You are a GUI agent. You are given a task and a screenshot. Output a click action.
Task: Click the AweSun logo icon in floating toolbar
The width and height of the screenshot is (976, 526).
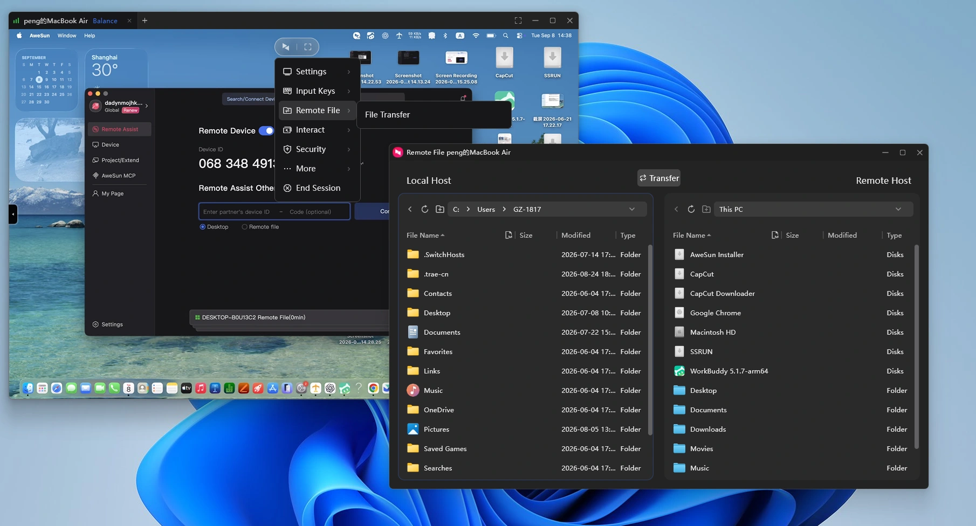[286, 47]
